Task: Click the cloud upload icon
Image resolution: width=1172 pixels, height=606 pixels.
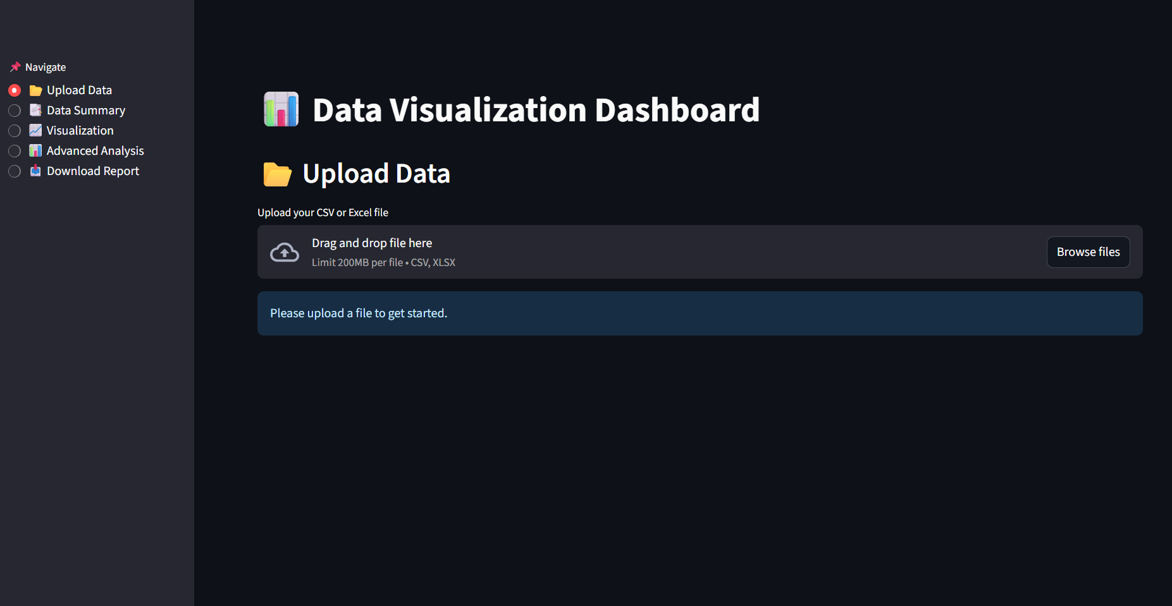Action: [285, 252]
